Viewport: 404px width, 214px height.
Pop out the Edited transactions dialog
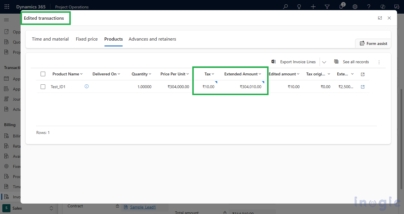click(380, 18)
